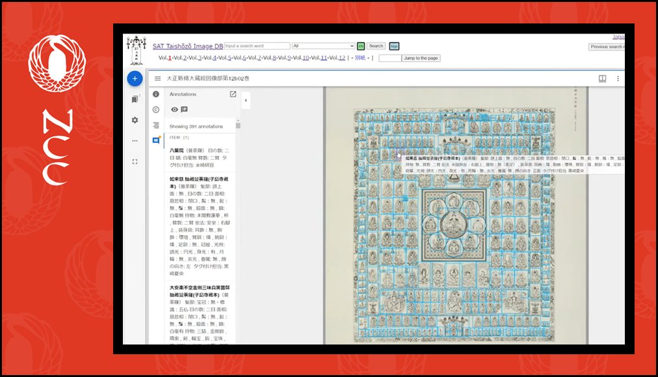Enter fullscreen with the workspace fullscreen icon
Image resolution: width=658 pixels, height=377 pixels.
click(135, 161)
